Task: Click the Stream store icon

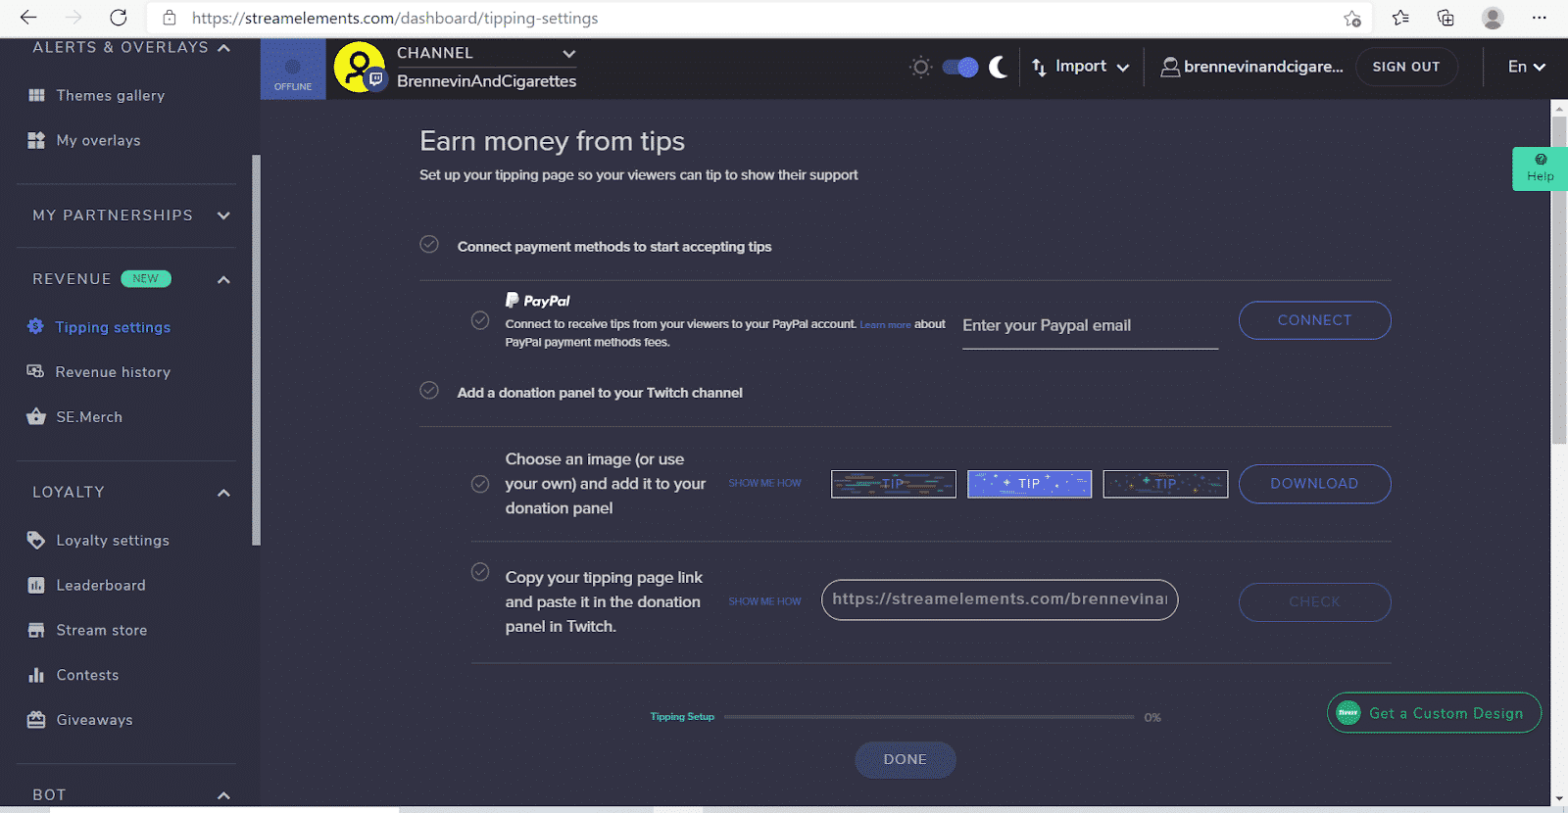Action: coord(36,630)
